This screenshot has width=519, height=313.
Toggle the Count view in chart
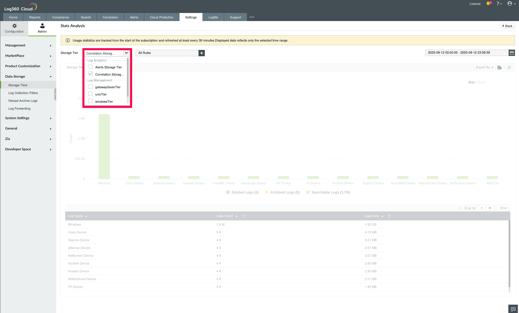point(481,83)
